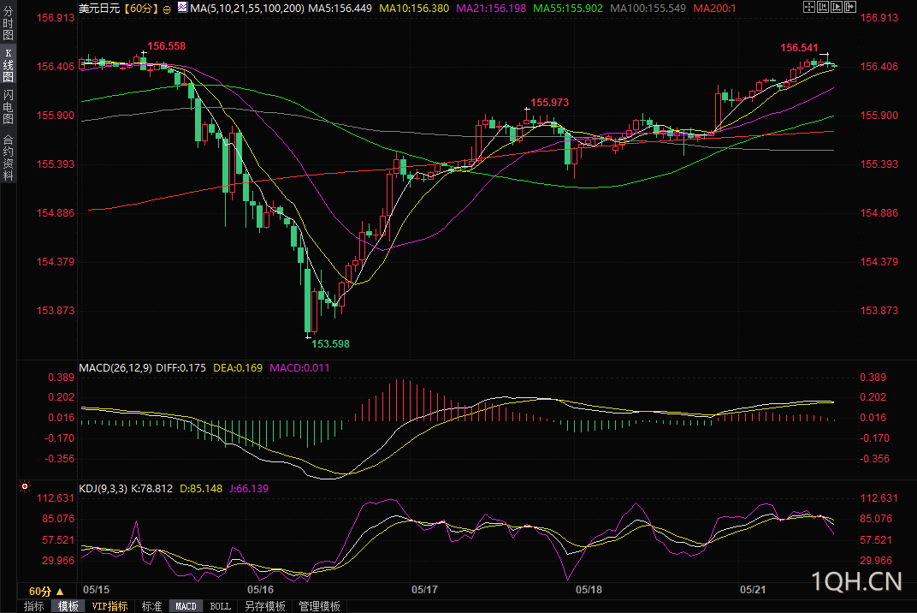Click 另存模板 to save template
Image resolution: width=917 pixels, height=613 pixels.
265,606
